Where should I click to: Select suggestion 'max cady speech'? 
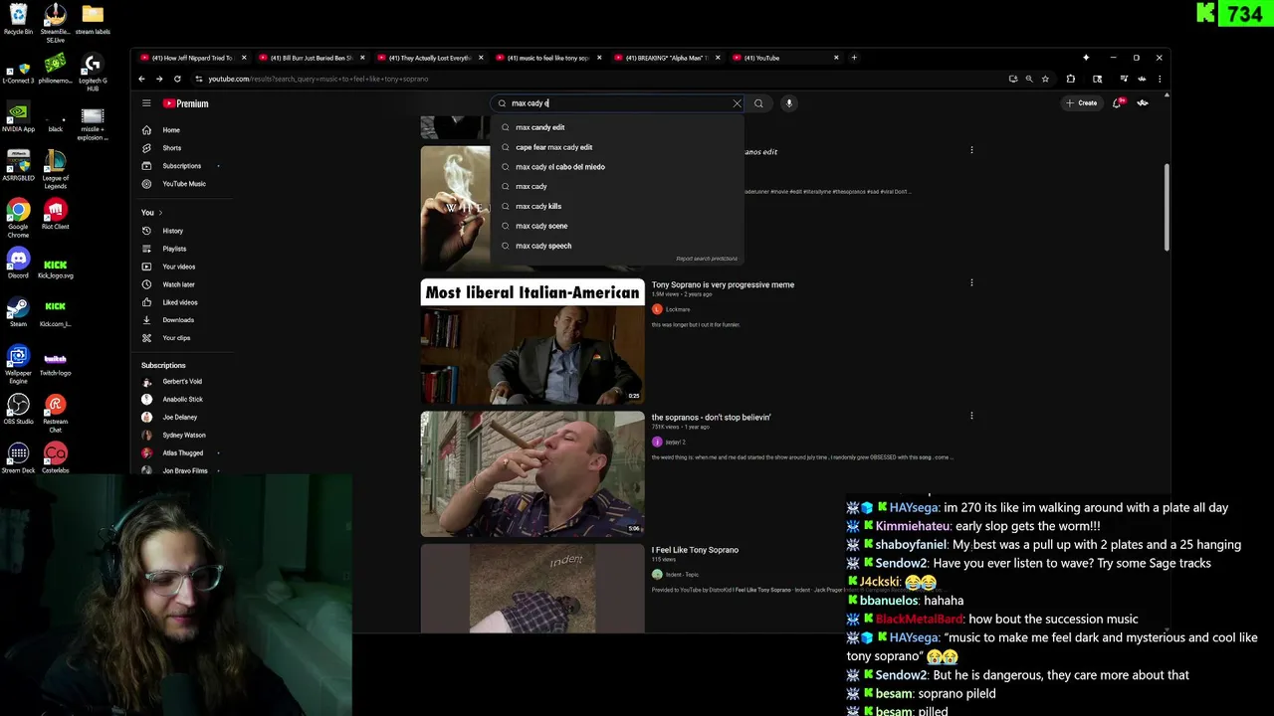(617, 246)
